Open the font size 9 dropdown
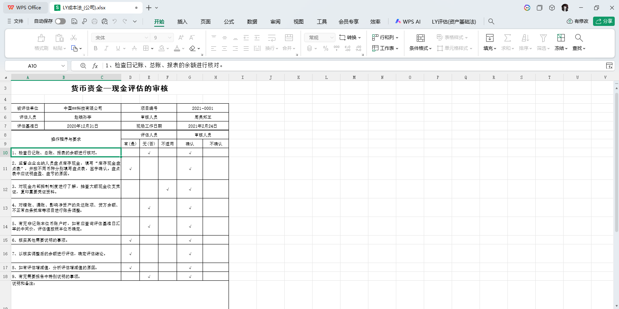Viewport: 619px width, 309px height. pyautogui.click(x=170, y=38)
